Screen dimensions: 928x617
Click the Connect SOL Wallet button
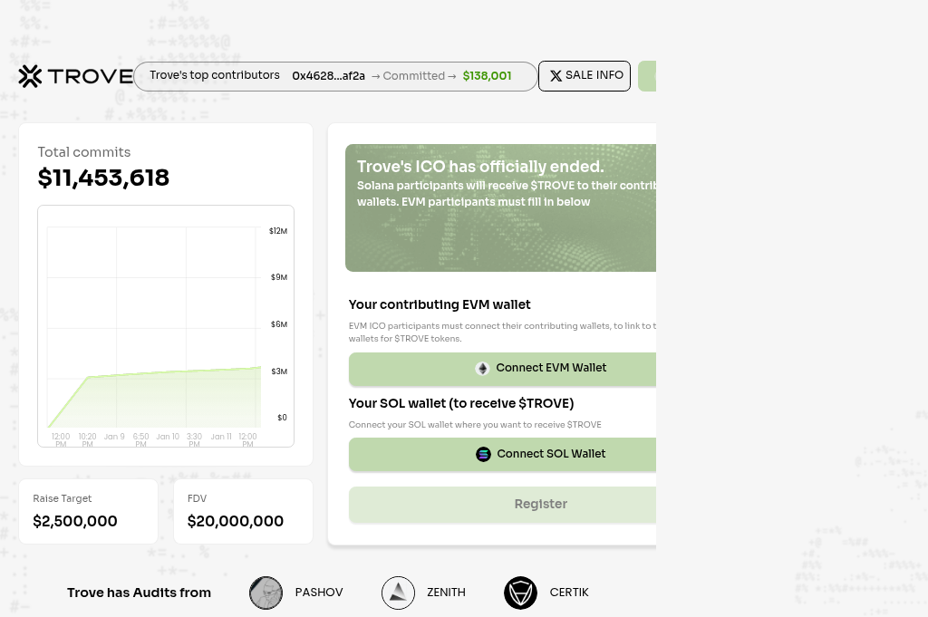tap(541, 454)
